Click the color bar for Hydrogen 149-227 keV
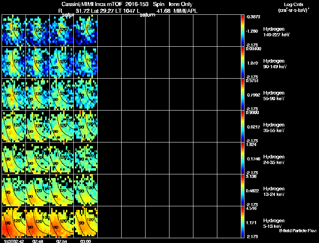Image resolution: width=319 pixels, height=243 pixels. pyautogui.click(x=242, y=31)
